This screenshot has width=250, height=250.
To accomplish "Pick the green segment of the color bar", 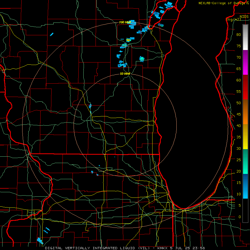I will 245,161.
